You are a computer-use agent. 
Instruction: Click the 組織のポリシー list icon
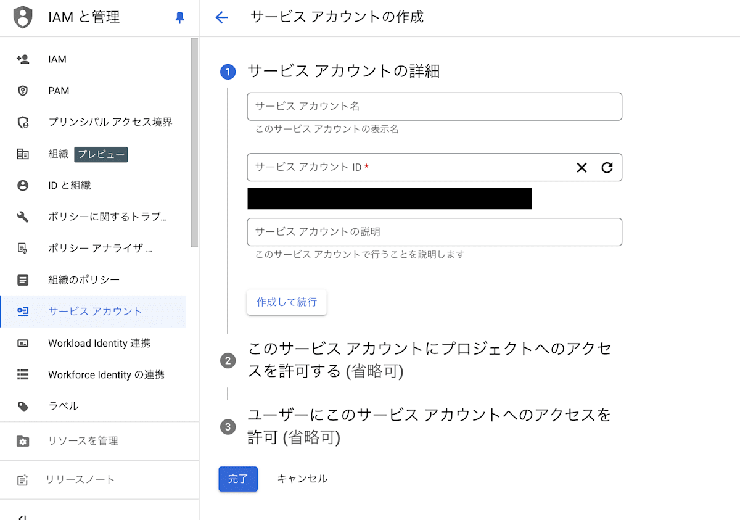[x=23, y=280]
